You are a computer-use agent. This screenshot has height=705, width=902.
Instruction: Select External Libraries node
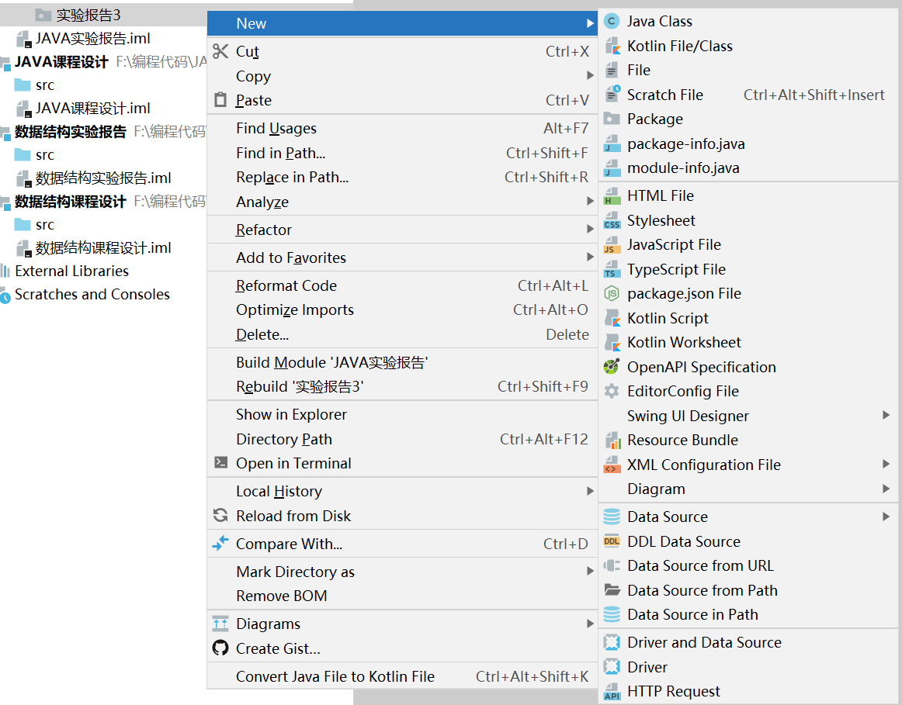click(x=71, y=271)
